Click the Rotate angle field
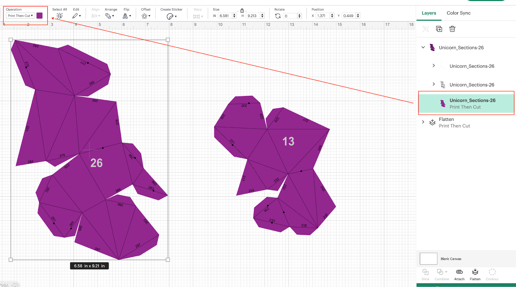The height and width of the screenshot is (287, 516). pos(290,16)
